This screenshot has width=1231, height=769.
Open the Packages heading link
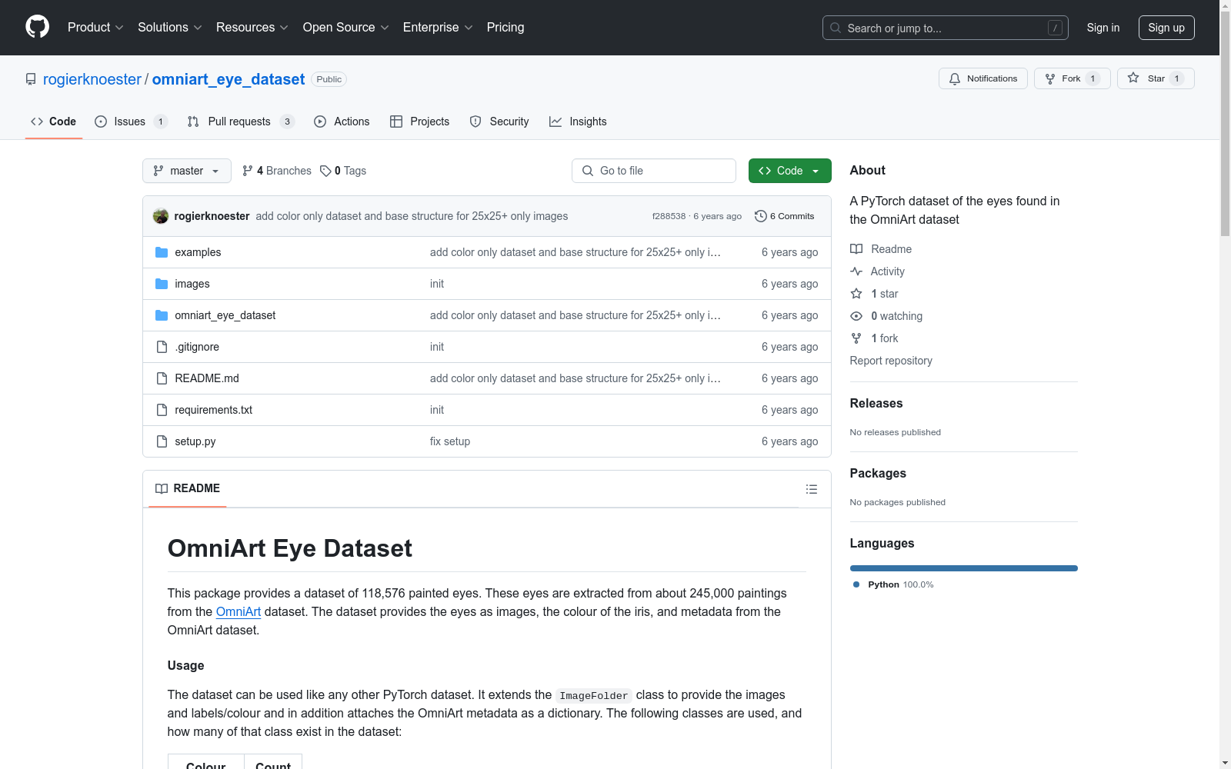point(878,473)
